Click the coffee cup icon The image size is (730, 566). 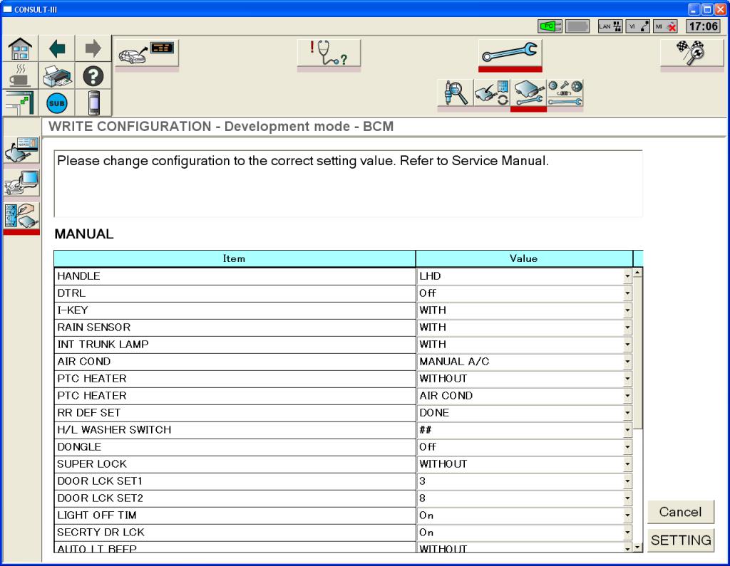[x=19, y=75]
